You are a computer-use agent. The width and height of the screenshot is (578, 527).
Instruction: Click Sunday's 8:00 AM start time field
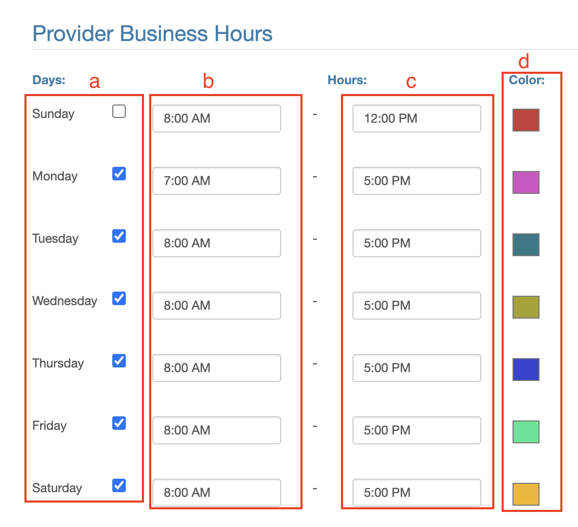pyautogui.click(x=216, y=118)
